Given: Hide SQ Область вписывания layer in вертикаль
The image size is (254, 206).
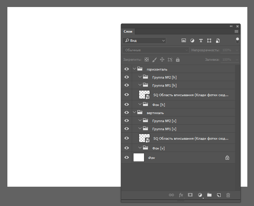Looking at the screenshot, I should (126, 138).
